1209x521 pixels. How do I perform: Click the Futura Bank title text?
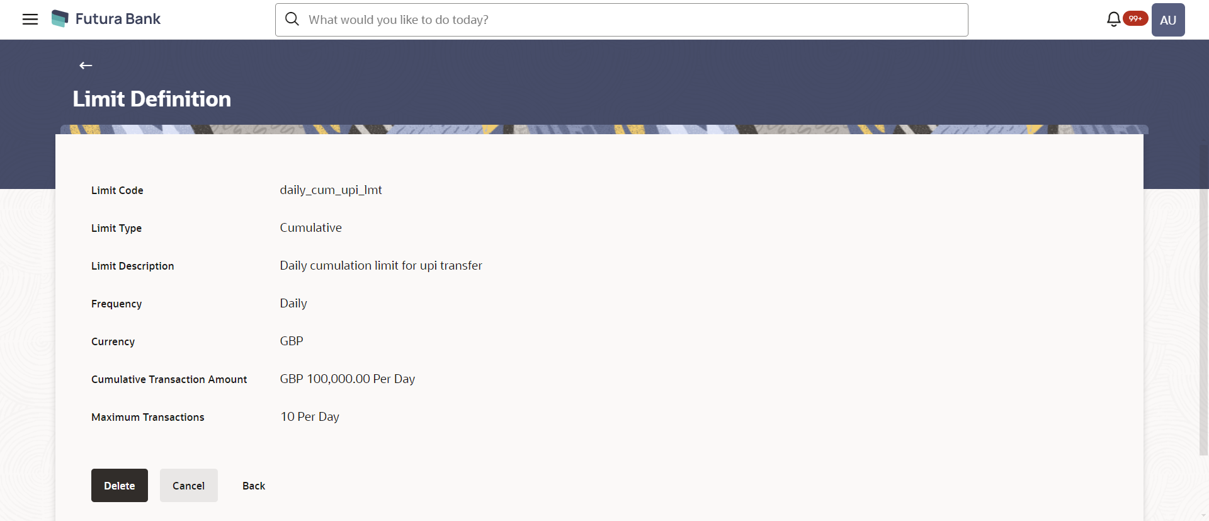[x=118, y=19]
